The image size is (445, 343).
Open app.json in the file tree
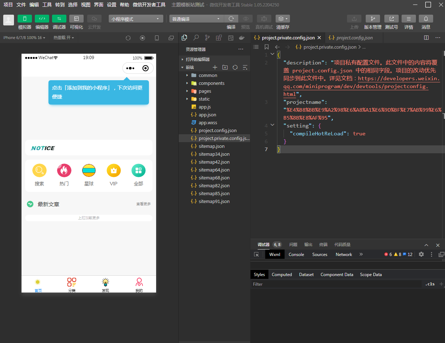(207, 115)
